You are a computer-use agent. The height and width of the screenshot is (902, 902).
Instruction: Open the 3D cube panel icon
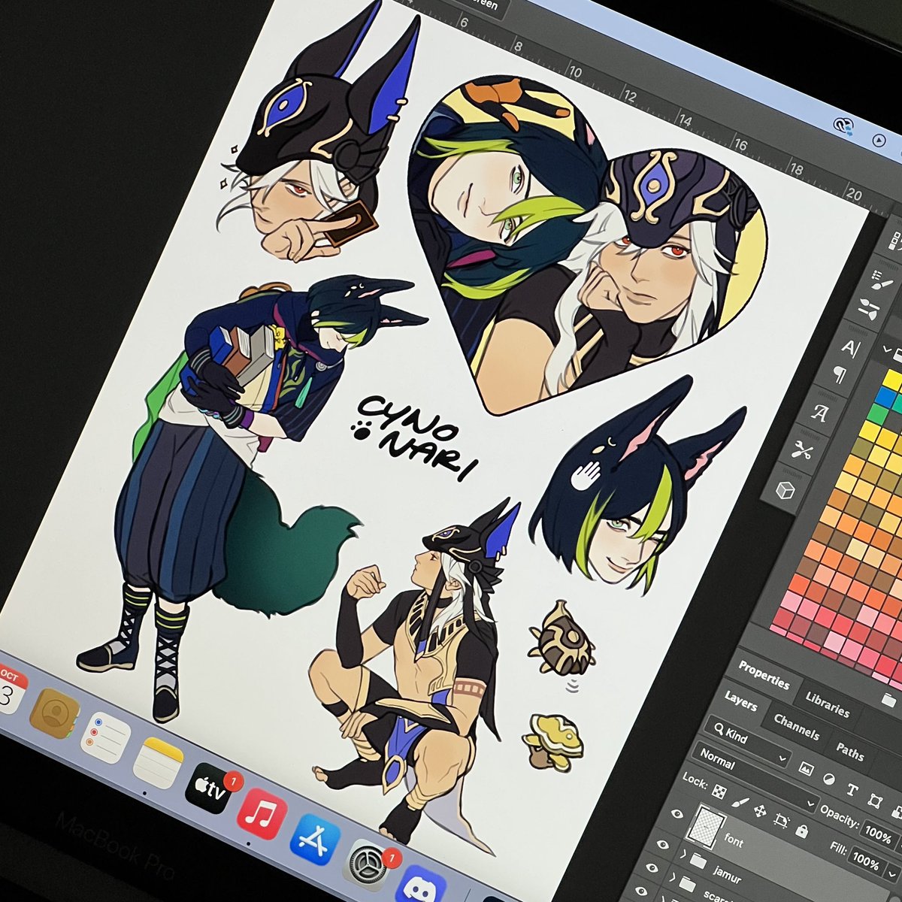coord(785,490)
